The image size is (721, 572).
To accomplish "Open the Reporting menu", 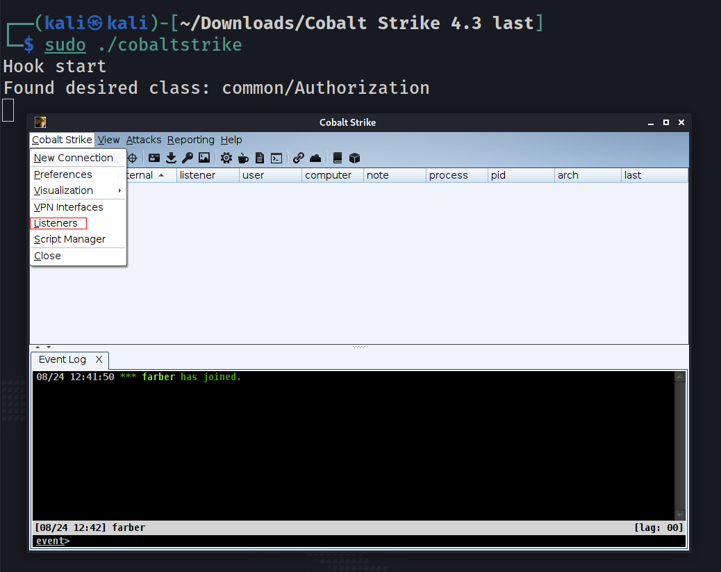I will (x=191, y=140).
